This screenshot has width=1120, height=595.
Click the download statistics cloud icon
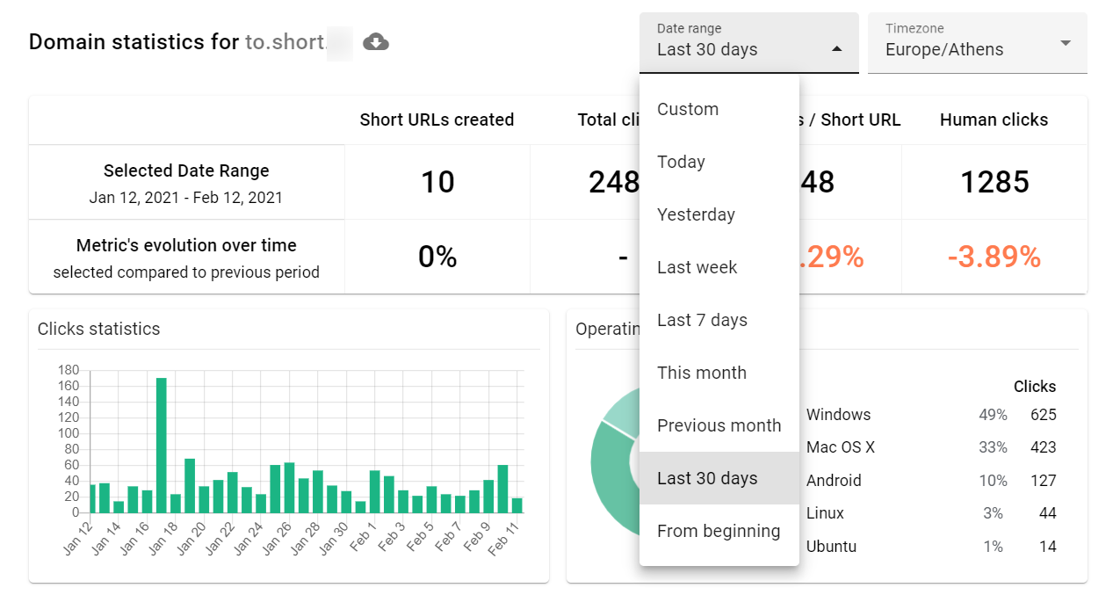376,41
